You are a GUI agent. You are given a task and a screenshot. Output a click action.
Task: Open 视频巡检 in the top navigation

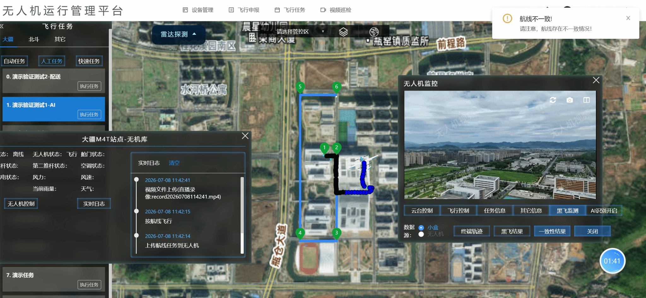point(336,10)
